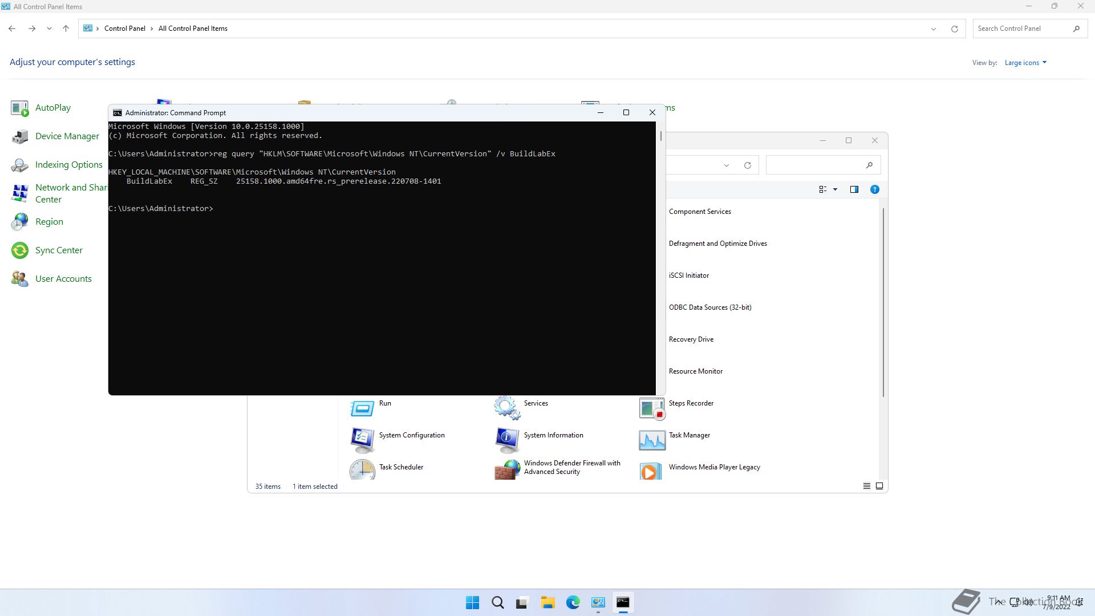The height and width of the screenshot is (616, 1095).
Task: Expand Control Panel address bar history dropdown
Action: coord(933,29)
